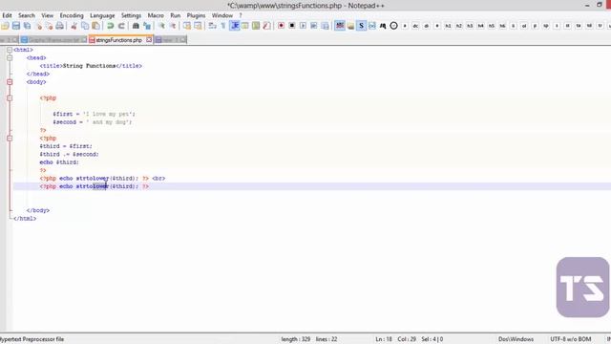Run macro multiple times icon
Screen dimensions: 611x344
click(x=314, y=26)
